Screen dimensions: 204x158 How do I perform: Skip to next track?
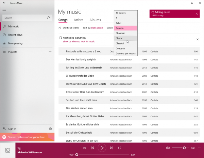112,148
